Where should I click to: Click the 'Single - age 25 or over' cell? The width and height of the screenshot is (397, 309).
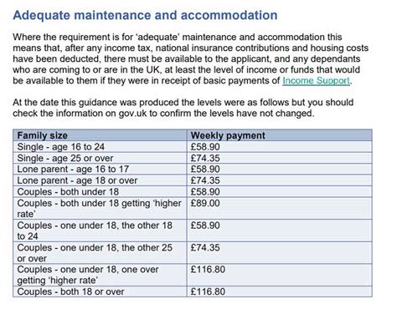[100, 158]
